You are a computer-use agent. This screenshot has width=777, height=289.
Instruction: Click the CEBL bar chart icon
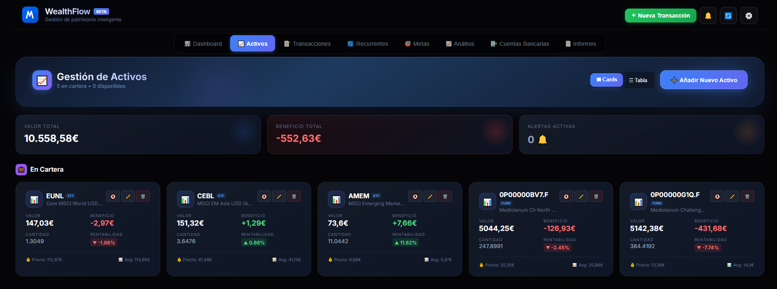[x=185, y=199]
